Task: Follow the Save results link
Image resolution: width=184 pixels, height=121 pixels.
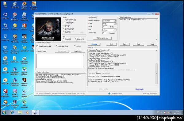Action: coord(139,89)
